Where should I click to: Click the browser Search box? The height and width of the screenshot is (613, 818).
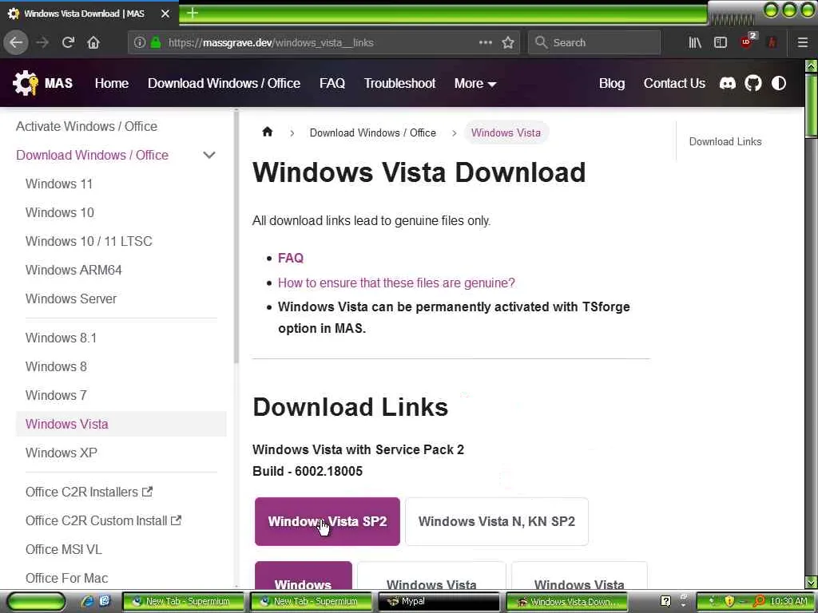(594, 42)
